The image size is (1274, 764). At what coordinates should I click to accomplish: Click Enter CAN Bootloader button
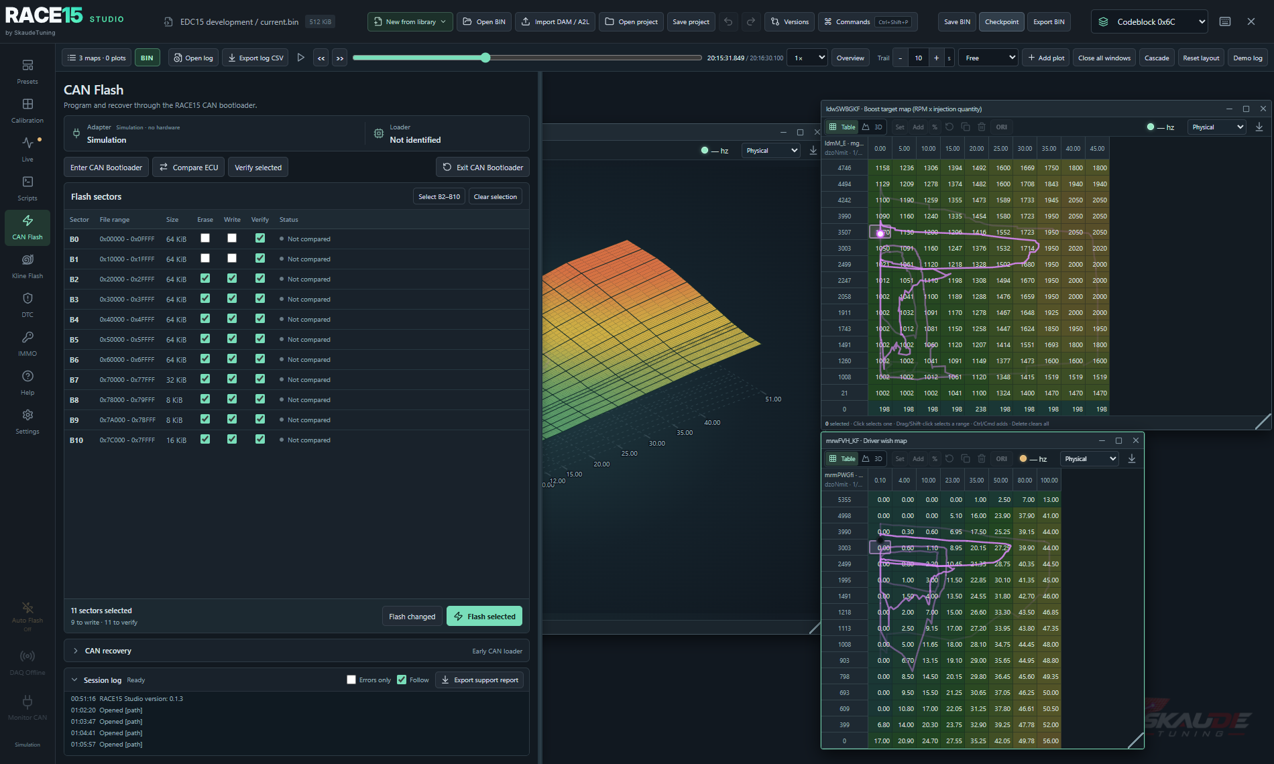(x=106, y=167)
